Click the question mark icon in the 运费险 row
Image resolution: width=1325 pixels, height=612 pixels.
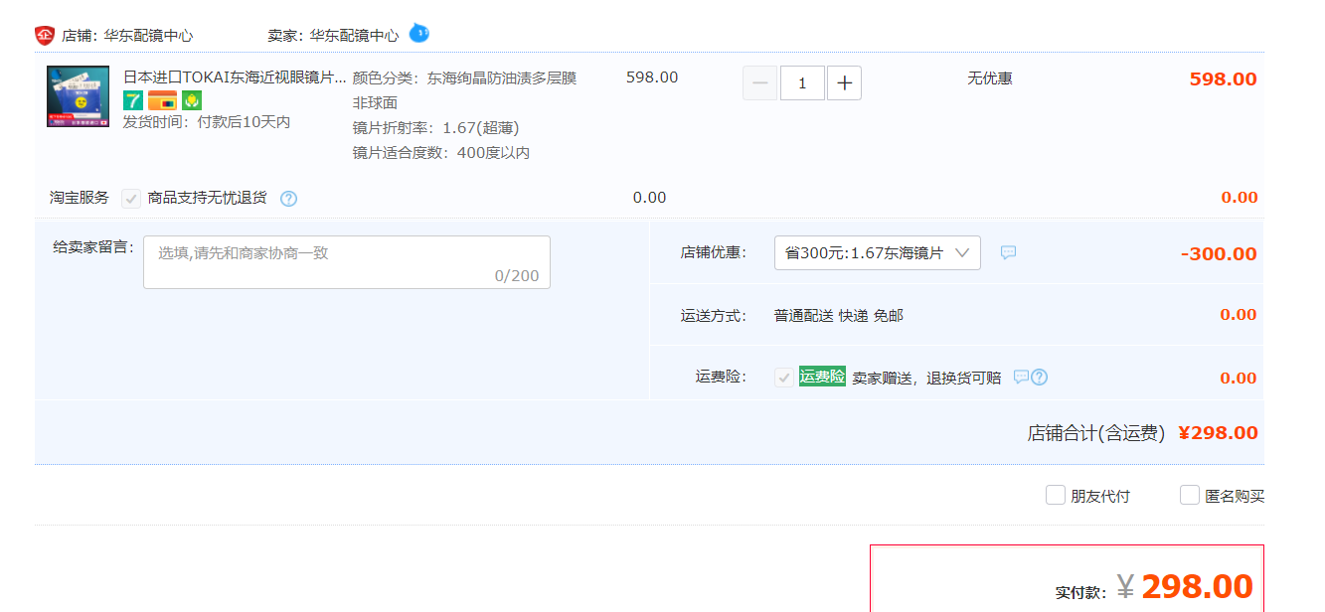coord(1040,377)
